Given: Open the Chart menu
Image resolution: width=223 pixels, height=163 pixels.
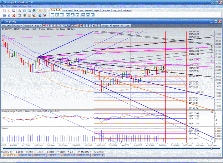Looking at the screenshot, I should pyautogui.click(x=15, y=6).
